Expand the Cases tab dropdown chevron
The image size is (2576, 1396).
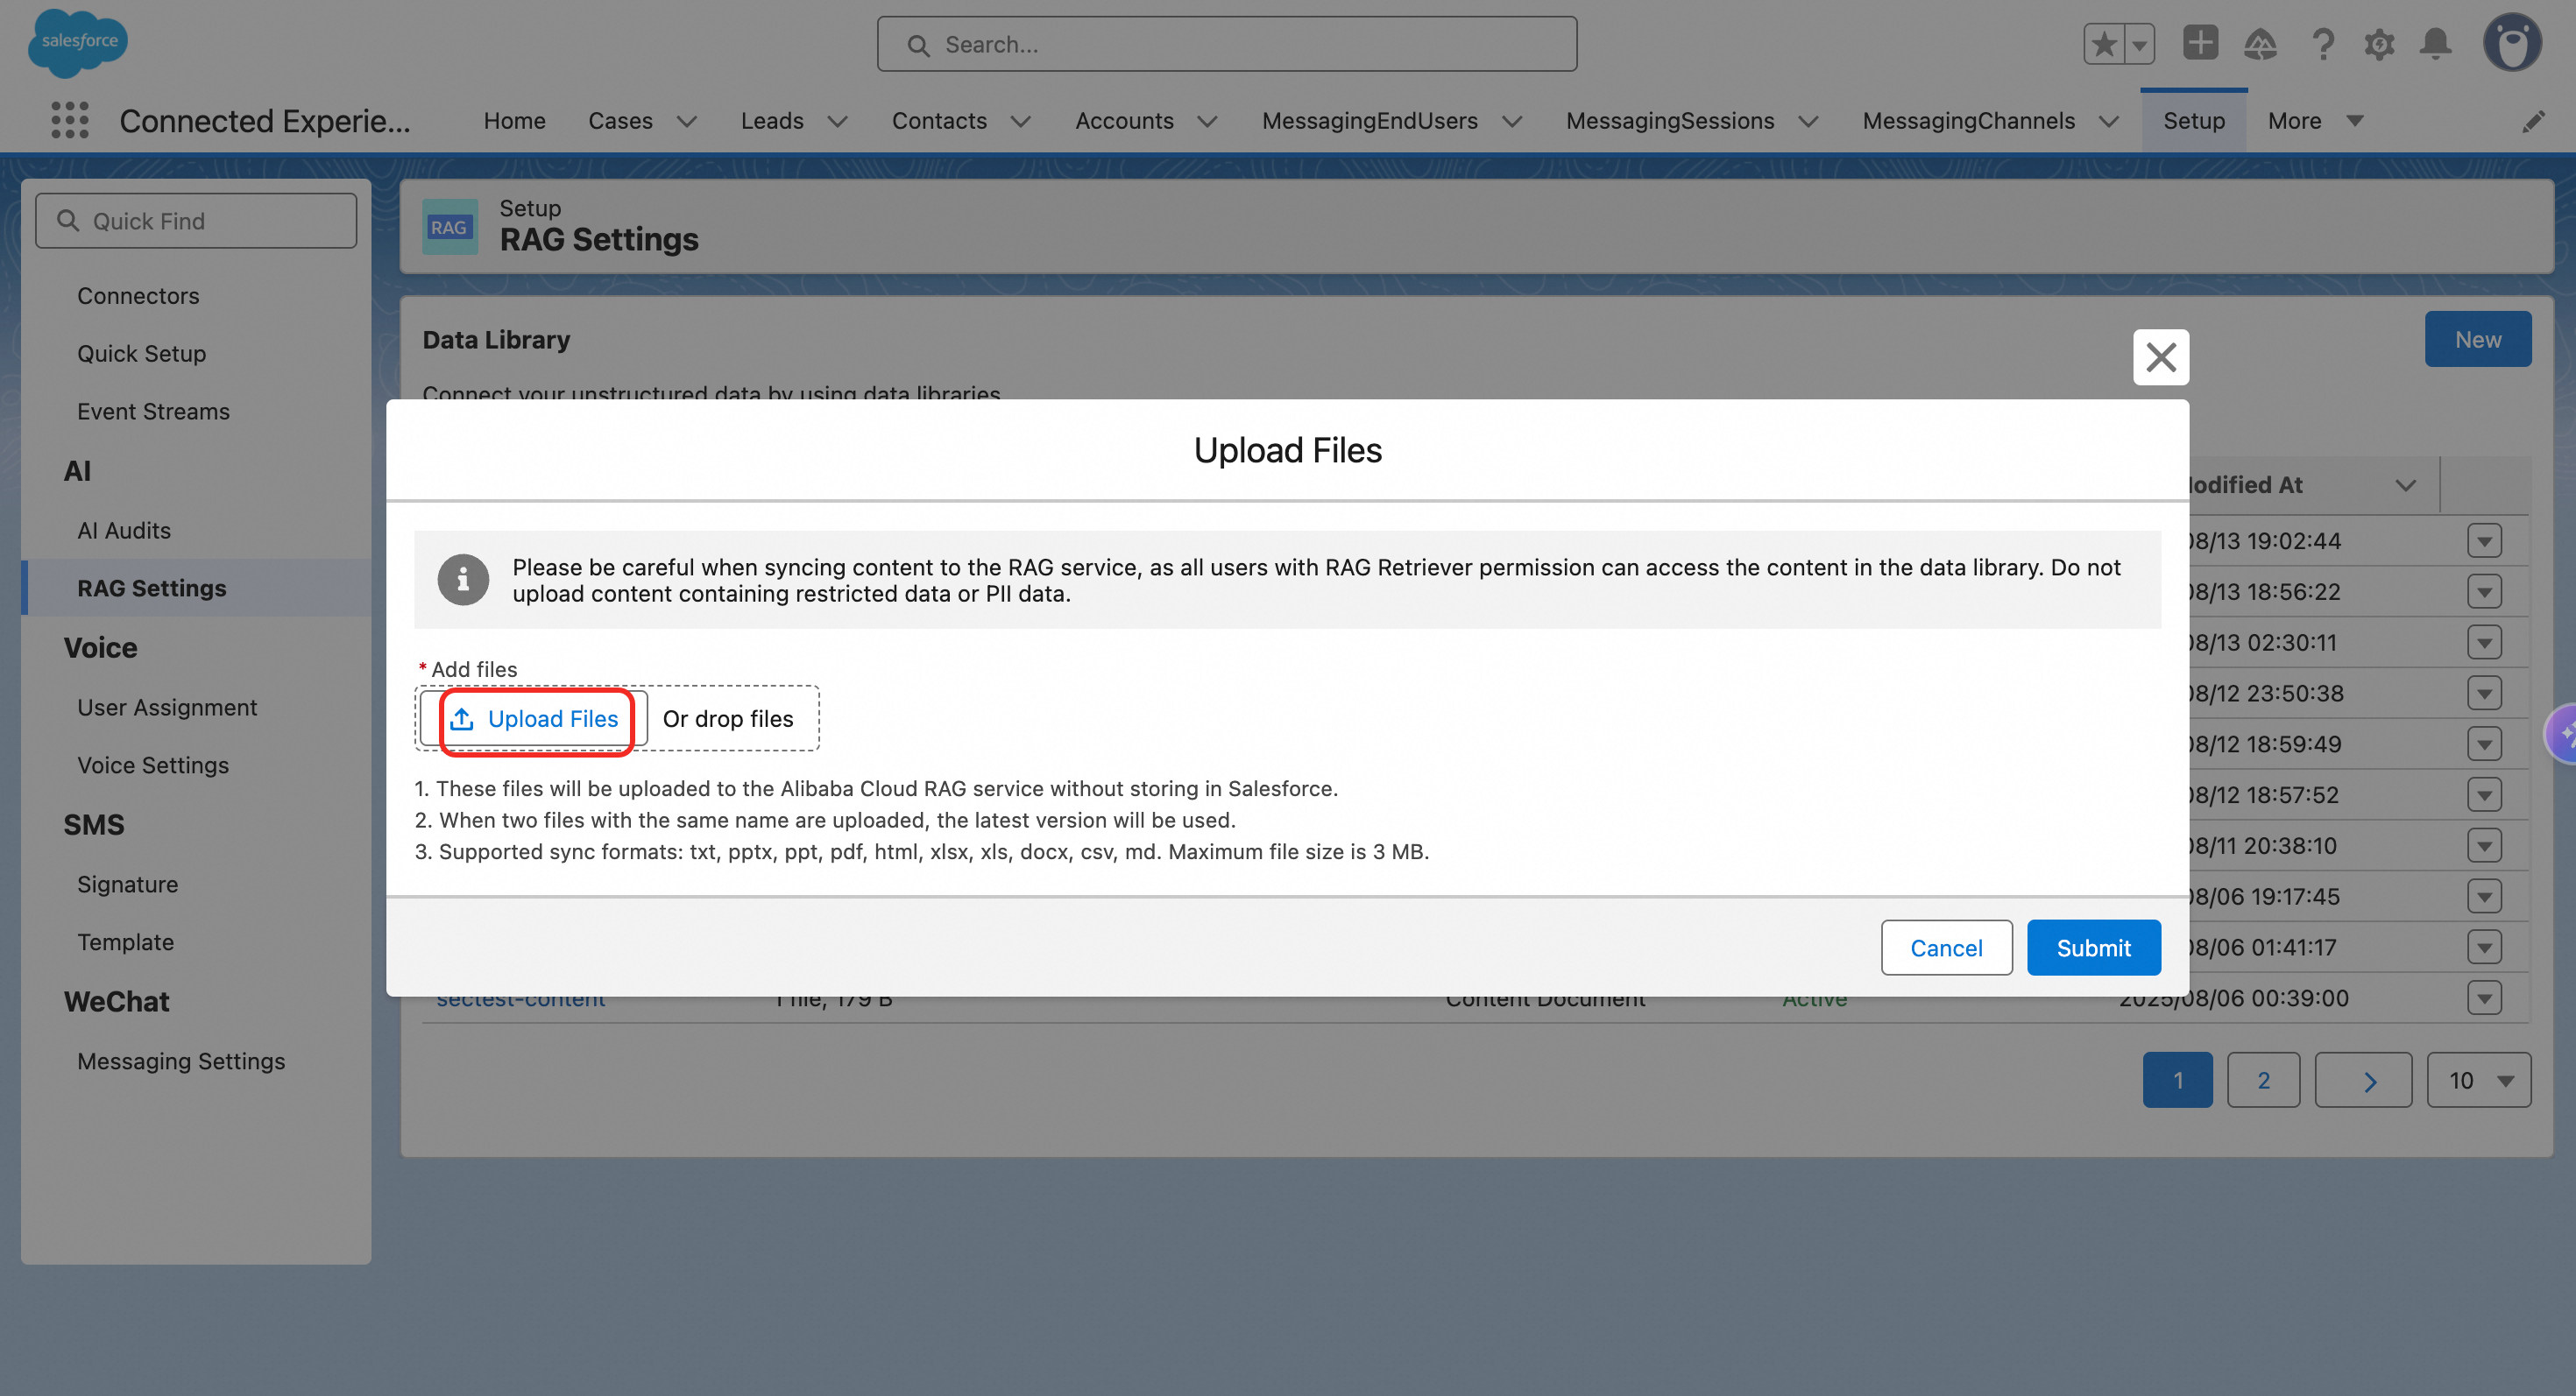click(x=687, y=122)
